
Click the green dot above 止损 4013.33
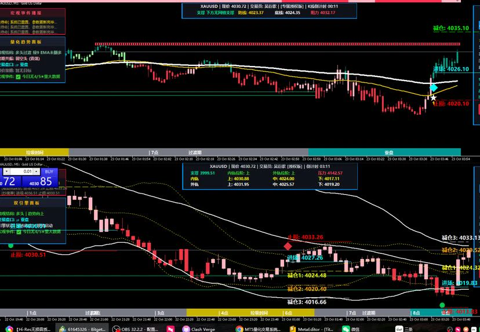442,305
